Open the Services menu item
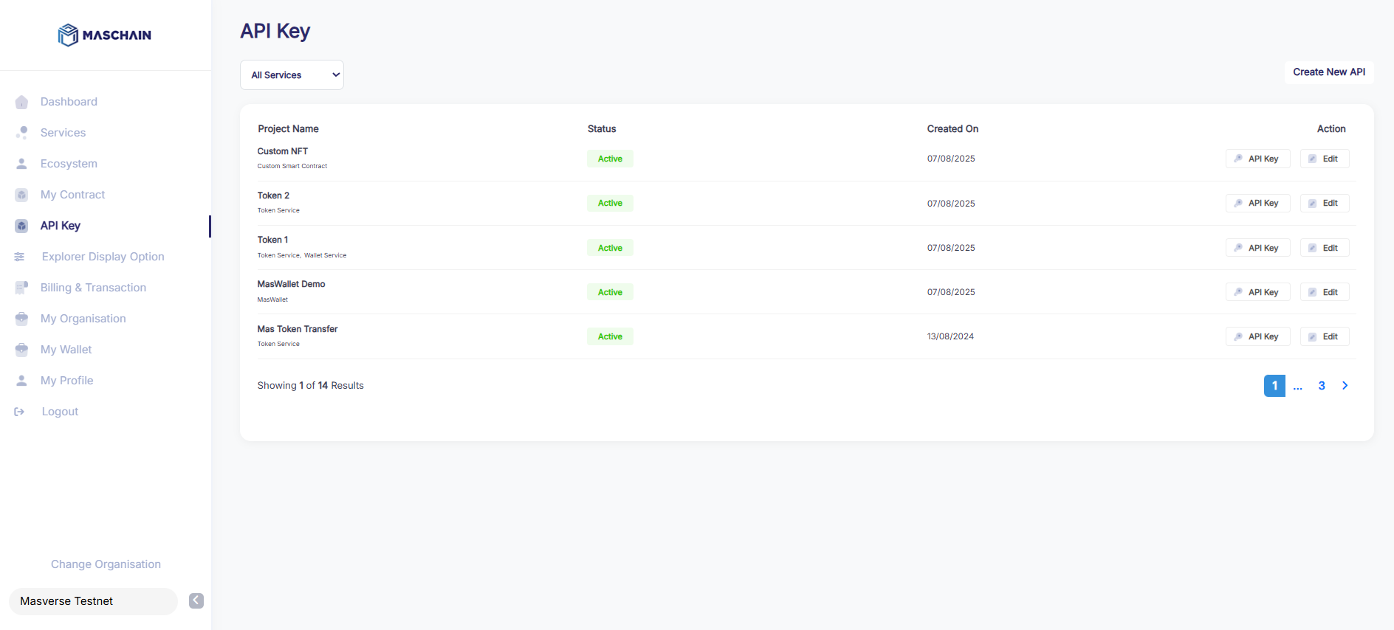The height and width of the screenshot is (630, 1394). pyautogui.click(x=63, y=133)
